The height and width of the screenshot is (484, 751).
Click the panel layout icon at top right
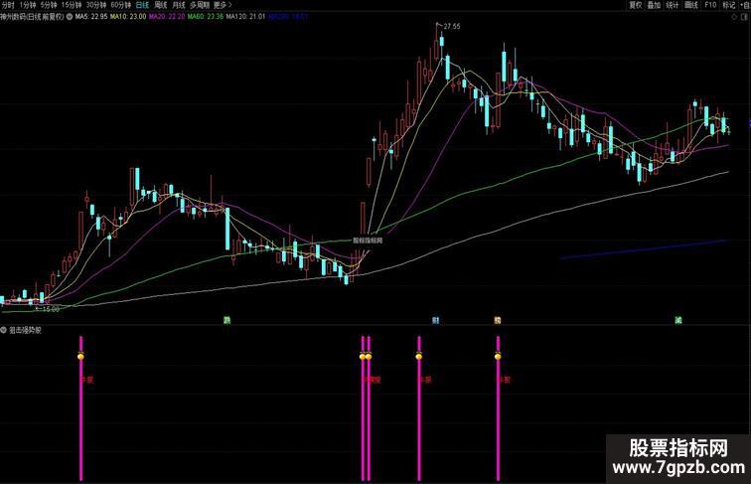pos(744,17)
